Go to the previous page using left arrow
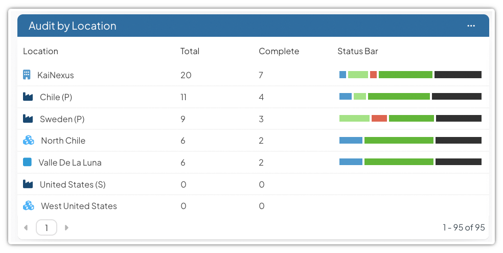 [26, 227]
